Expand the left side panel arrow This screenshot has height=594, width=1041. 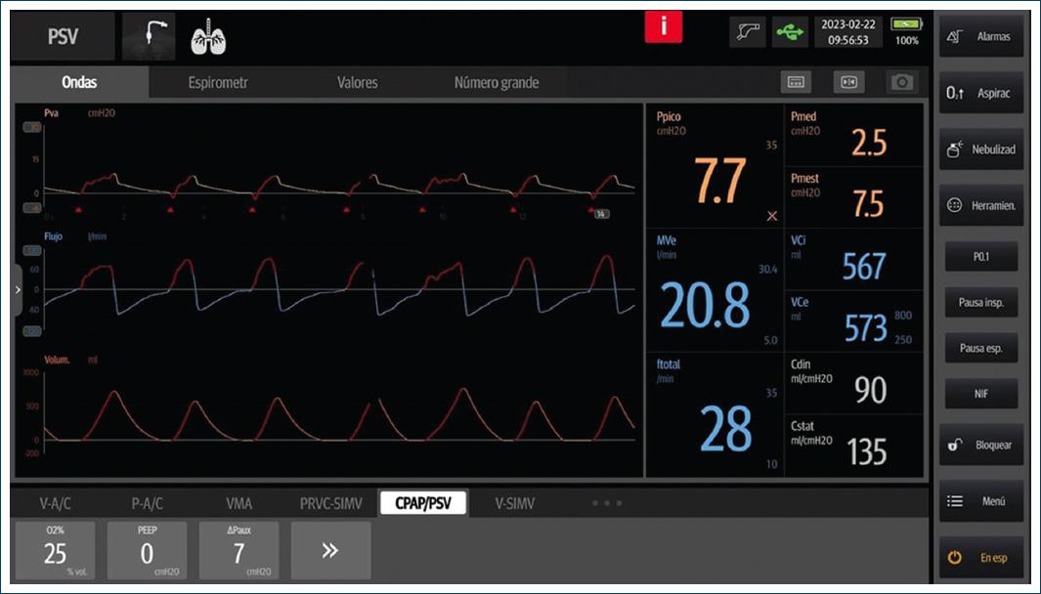(x=17, y=290)
